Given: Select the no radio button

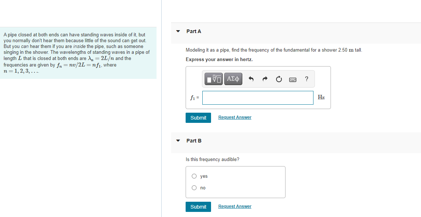Looking at the screenshot, I should point(194,188).
